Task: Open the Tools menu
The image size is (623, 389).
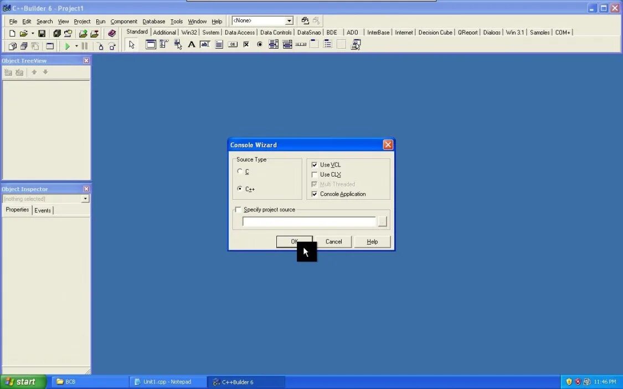Action: pos(177,22)
